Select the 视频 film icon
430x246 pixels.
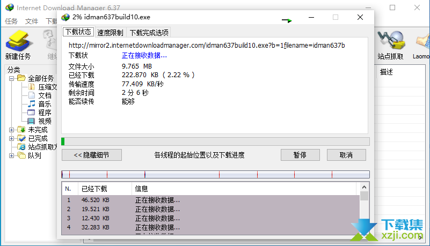click(31, 121)
